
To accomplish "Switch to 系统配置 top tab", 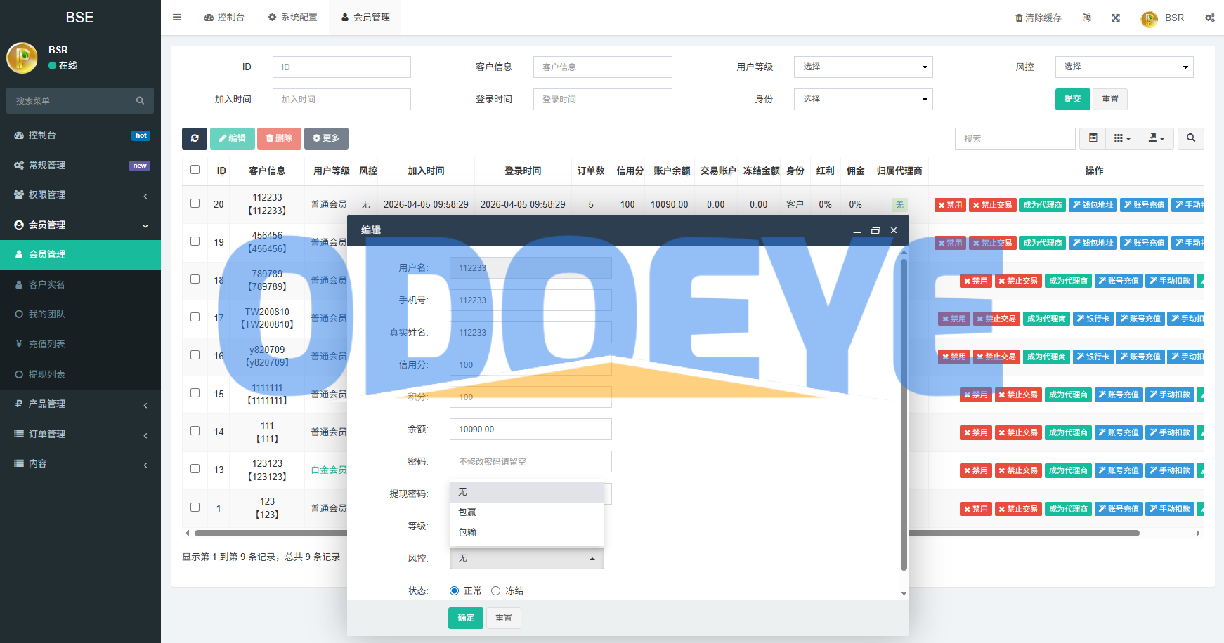I will (x=292, y=18).
